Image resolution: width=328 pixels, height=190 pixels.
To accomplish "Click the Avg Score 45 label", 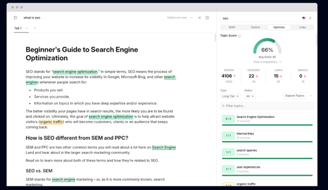I will [267, 57].
